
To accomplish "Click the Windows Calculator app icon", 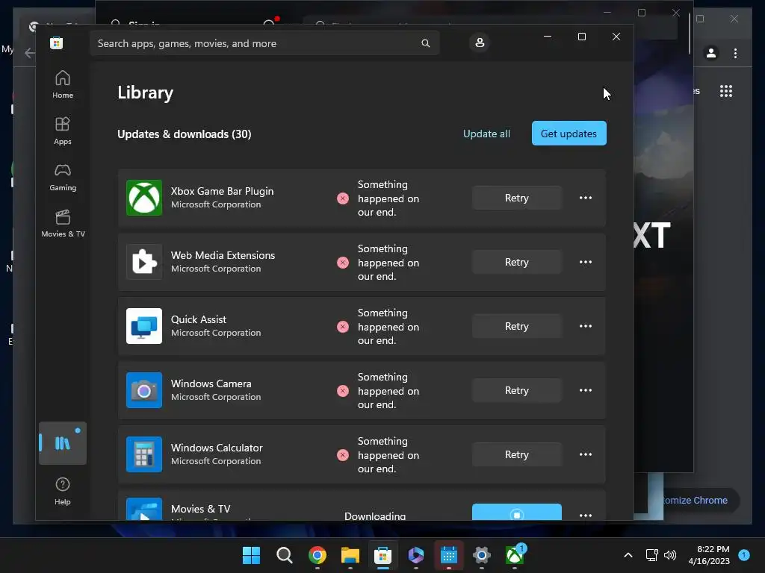I will click(x=144, y=454).
